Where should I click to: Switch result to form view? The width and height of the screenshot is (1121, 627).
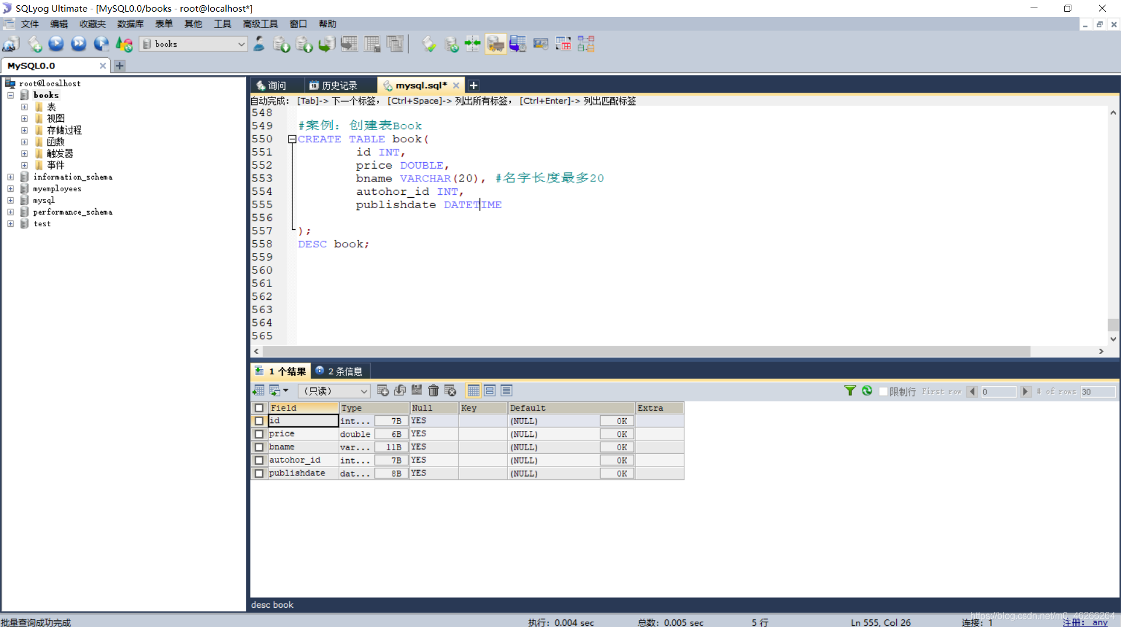tap(490, 391)
